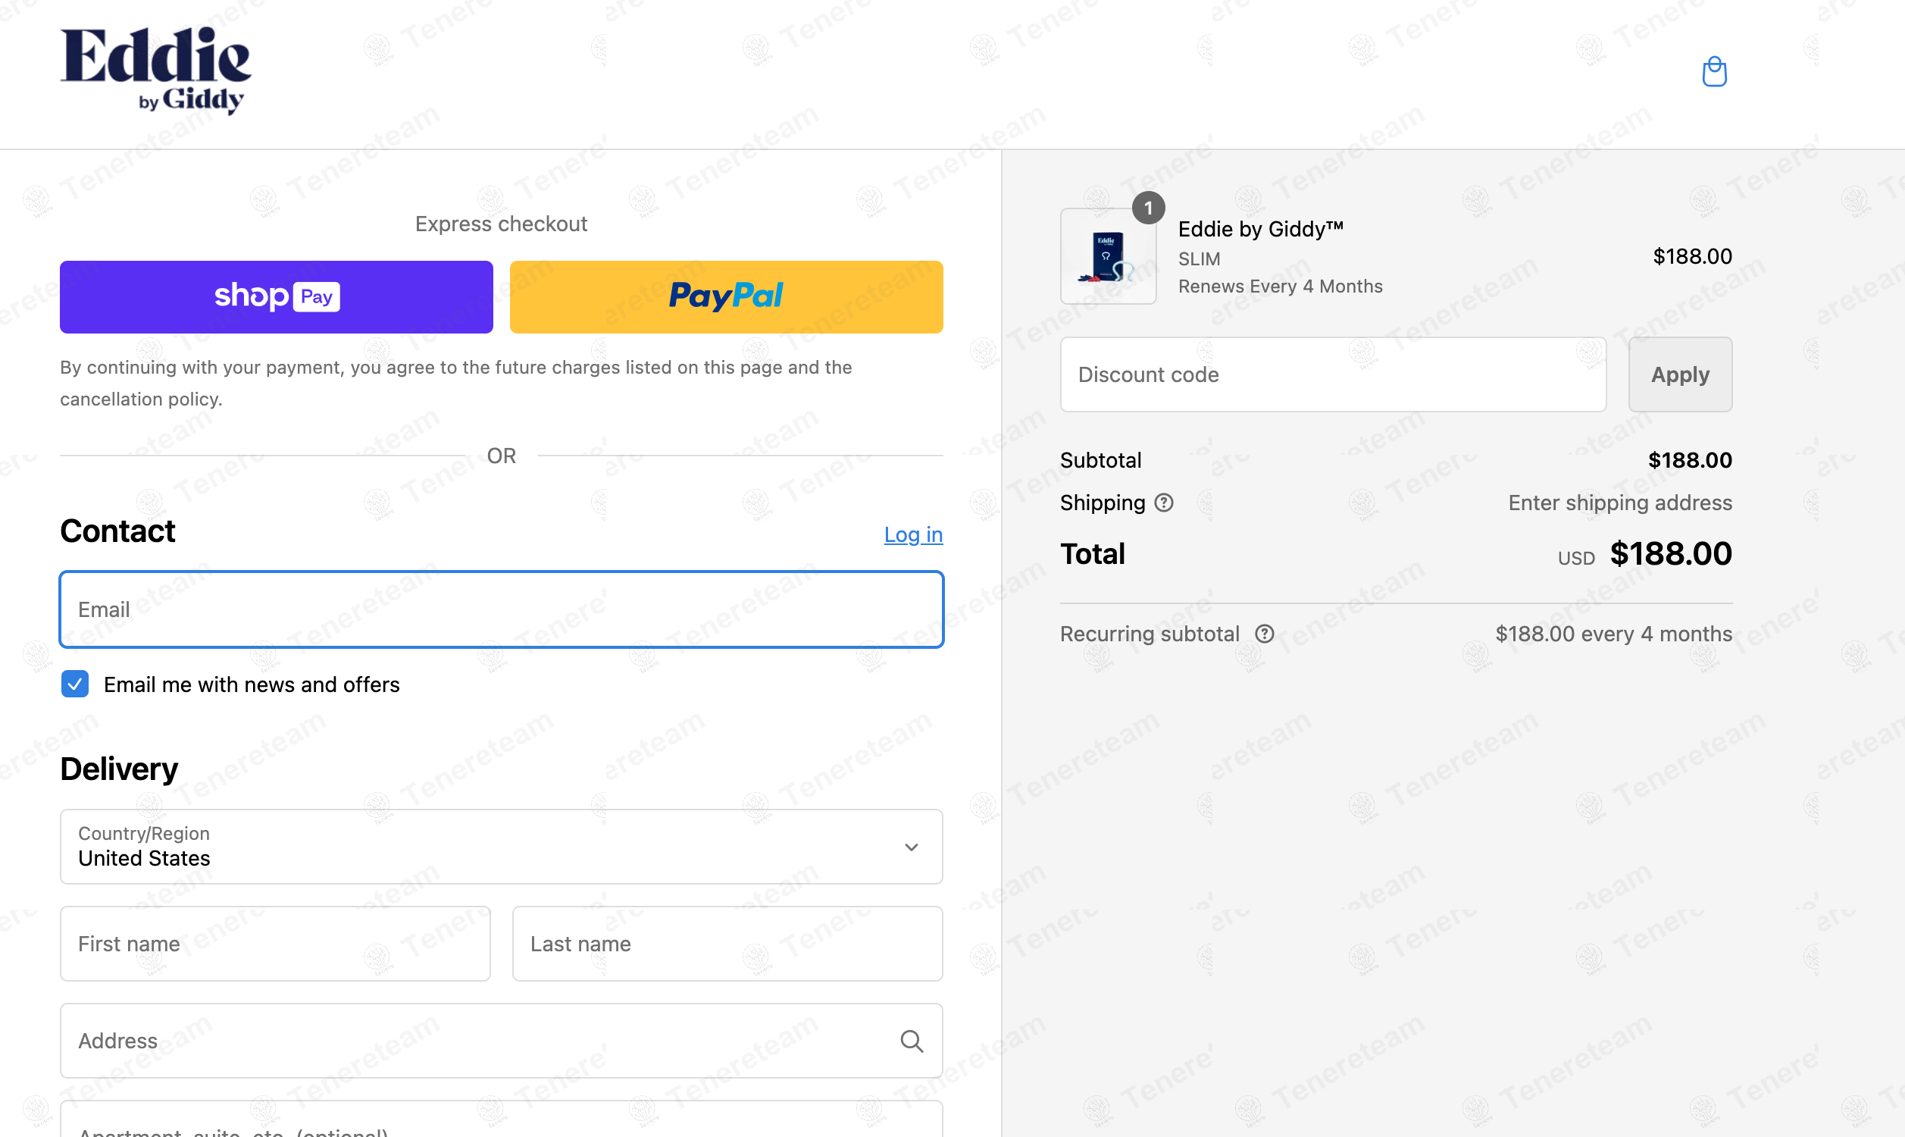Uncheck Email me with news and offers
1905x1137 pixels.
click(75, 684)
